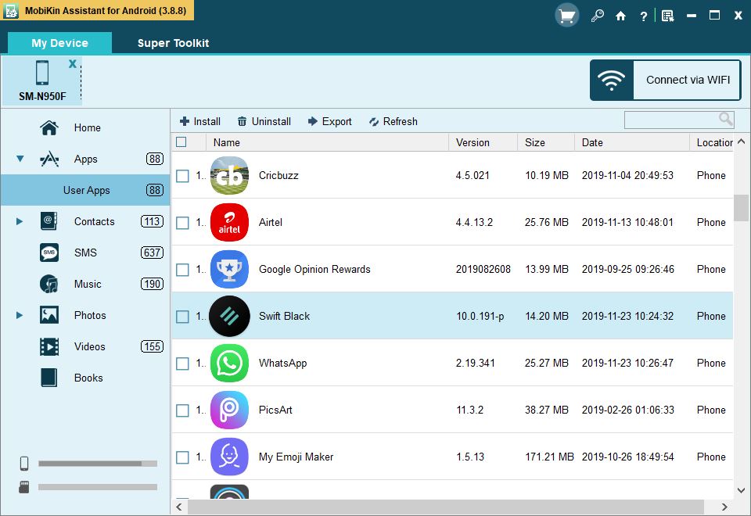The width and height of the screenshot is (751, 516).
Task: Click the Airtel app icon
Action: click(x=229, y=222)
